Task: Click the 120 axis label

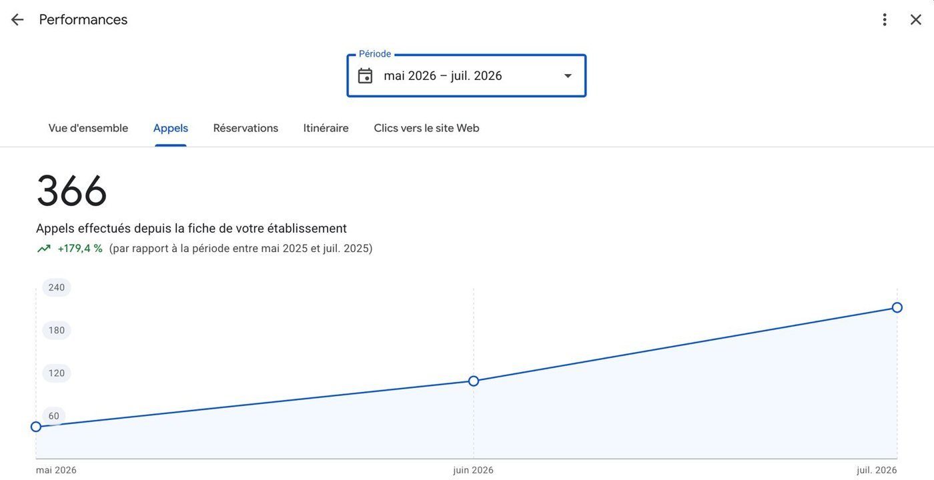Action: point(57,373)
